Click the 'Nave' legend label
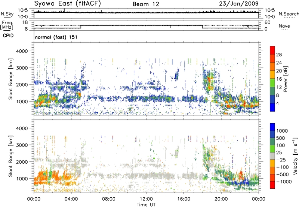 [x=284, y=26]
